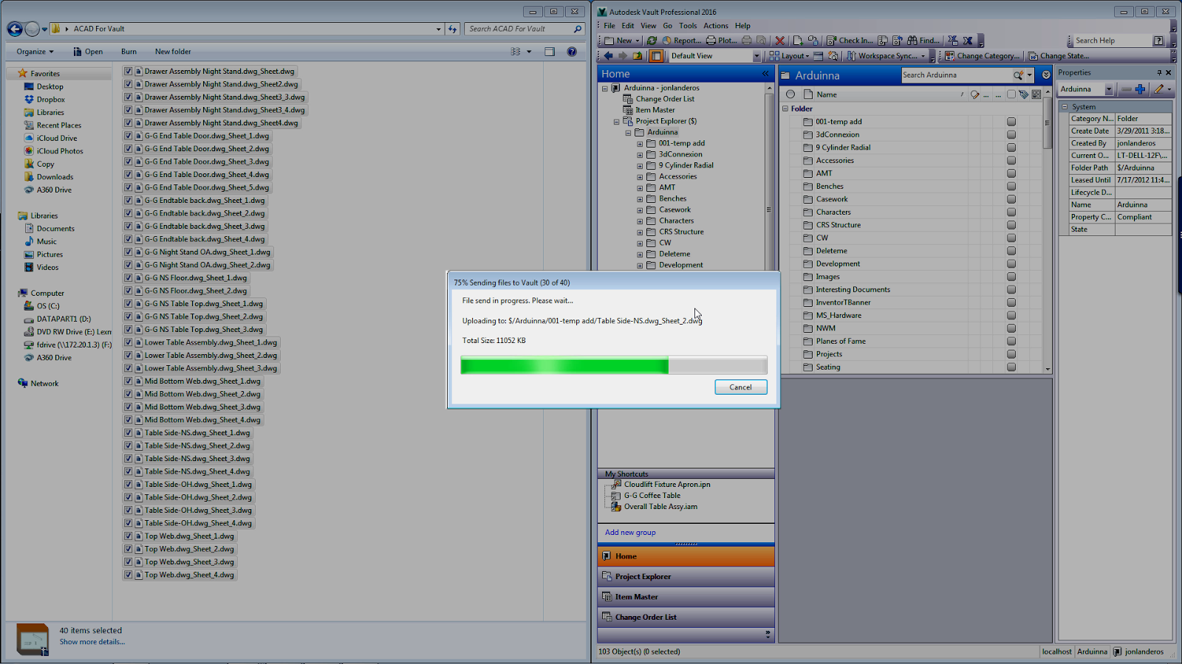Uncheck Top Web.dwg_Sheet_4.dwg checkbox

tap(128, 574)
